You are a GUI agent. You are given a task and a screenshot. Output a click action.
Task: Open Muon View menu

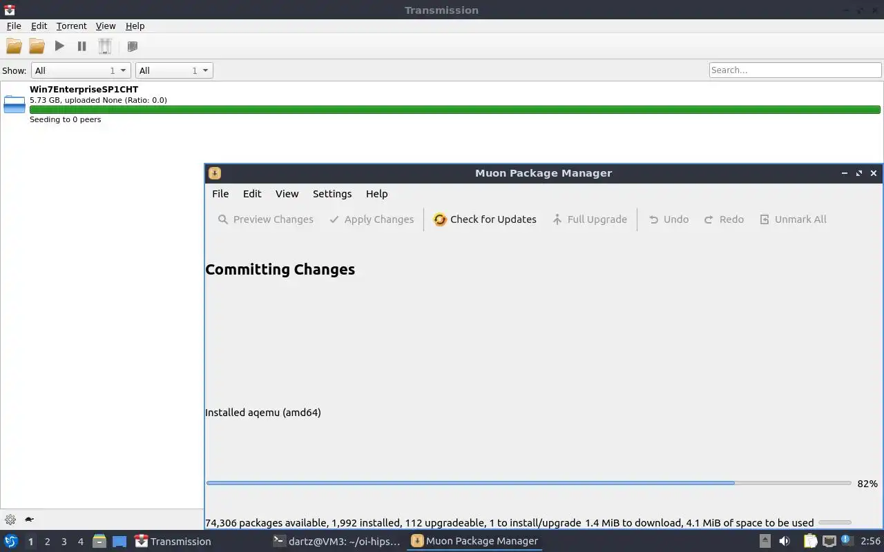(287, 194)
